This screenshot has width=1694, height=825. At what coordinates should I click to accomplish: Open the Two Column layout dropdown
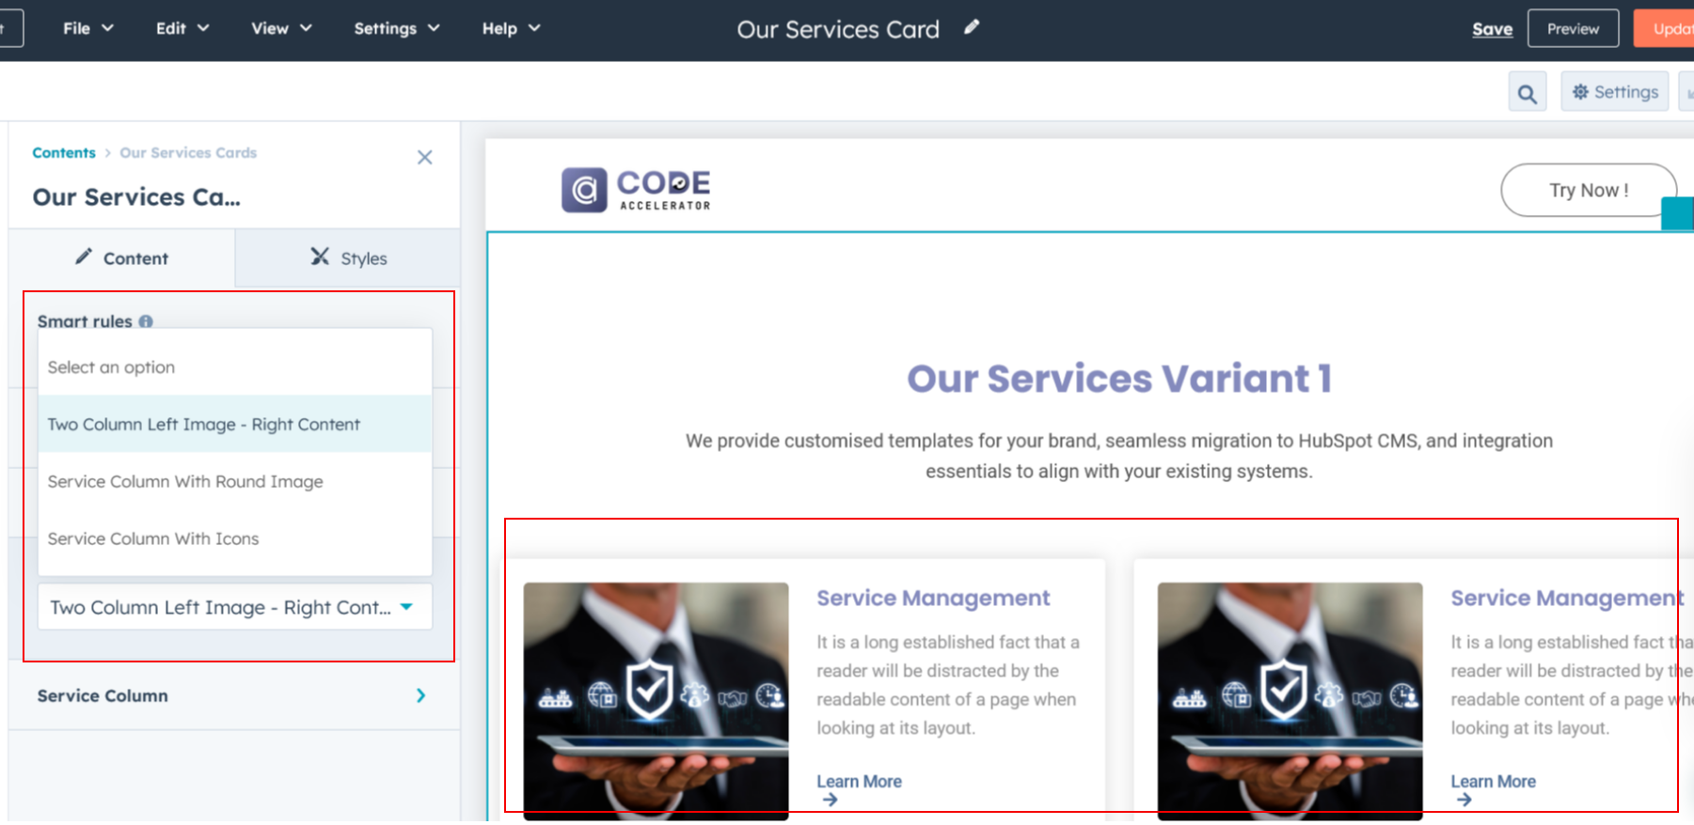234,607
